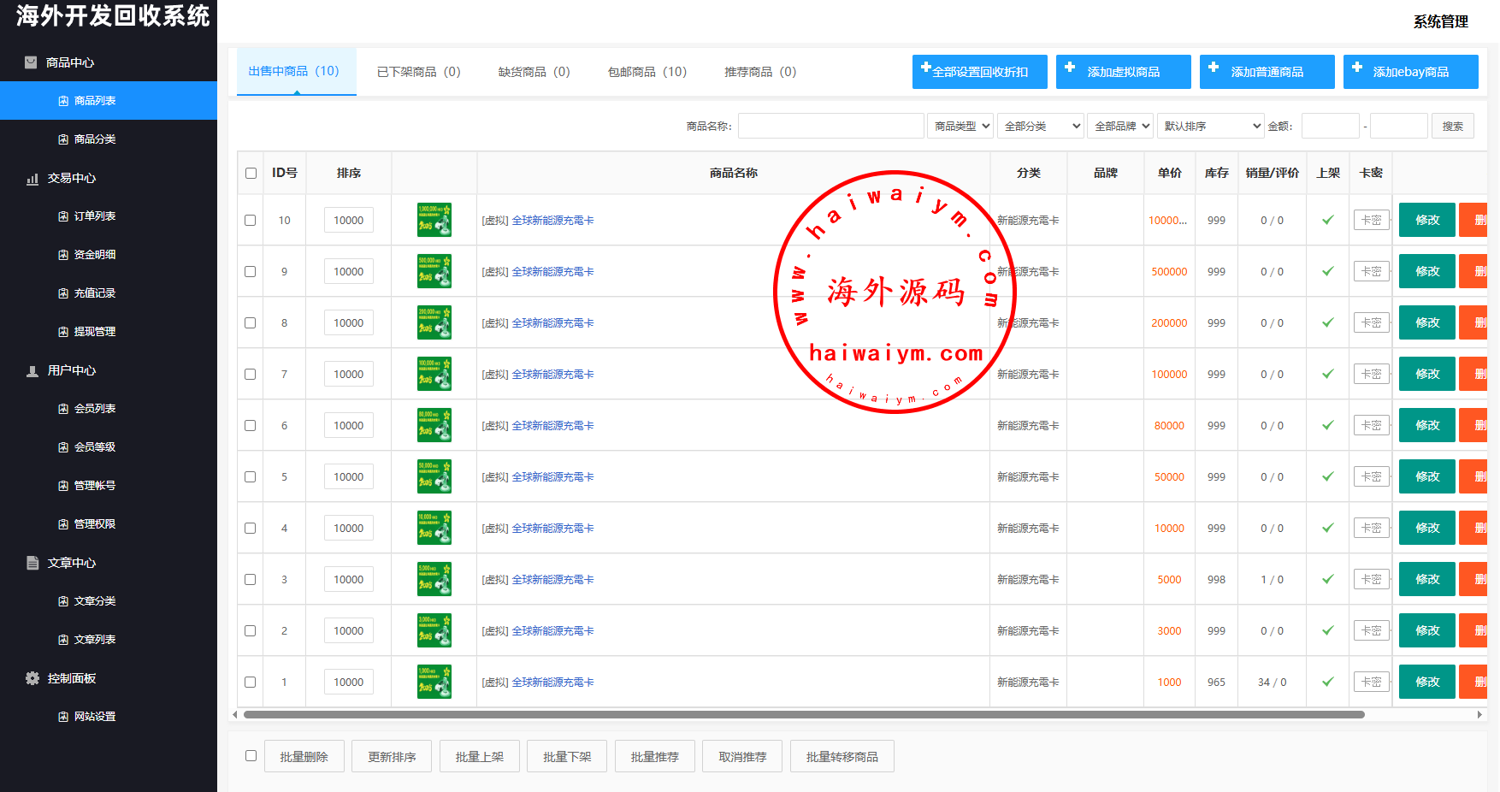The height and width of the screenshot is (792, 1500).
Task: Switch to the 已下架商品 tab
Action: pos(418,72)
